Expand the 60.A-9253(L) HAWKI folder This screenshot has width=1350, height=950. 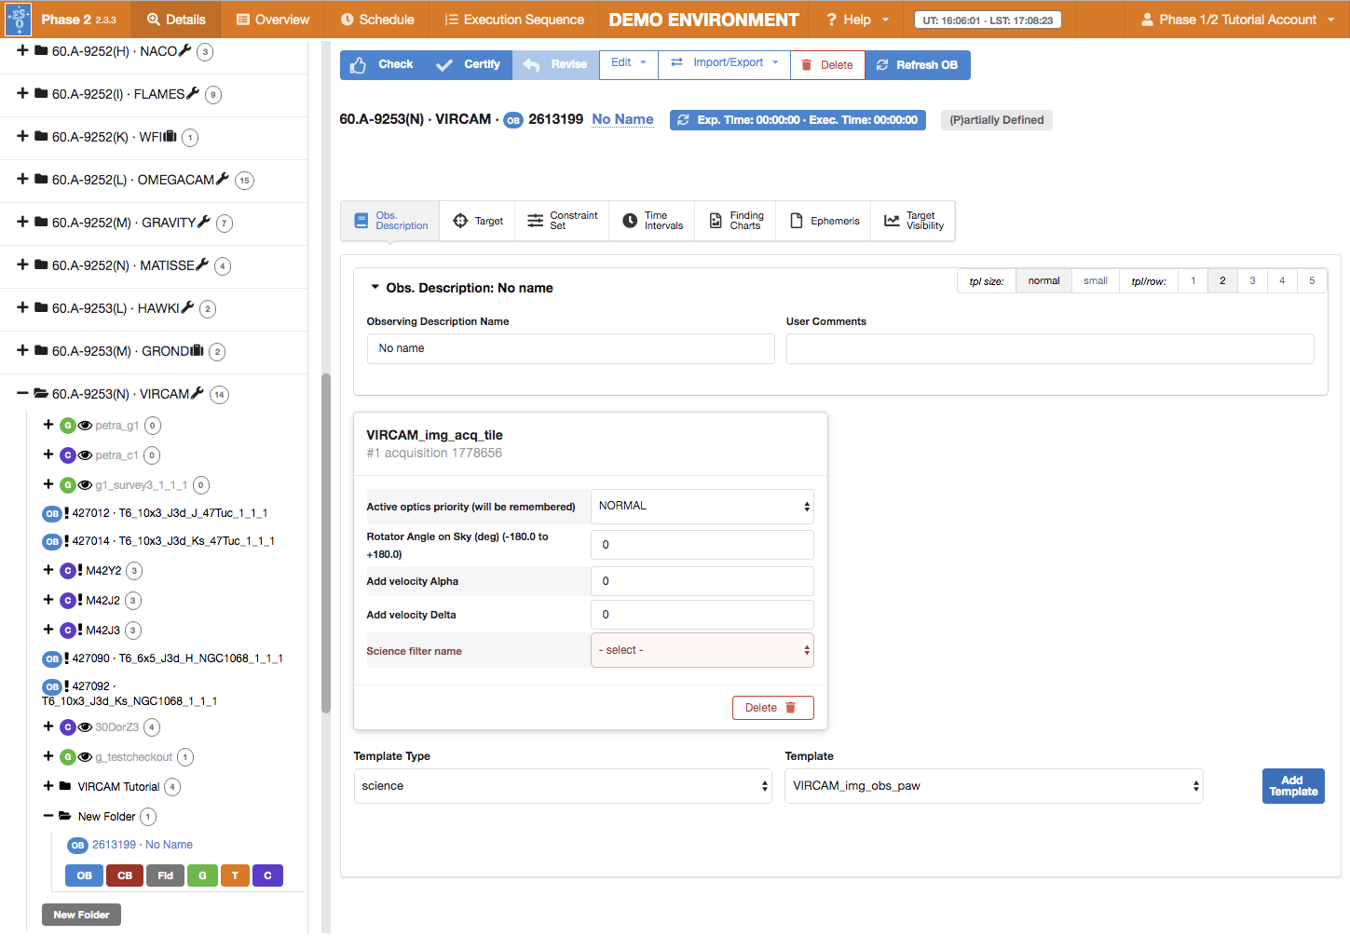click(x=22, y=308)
